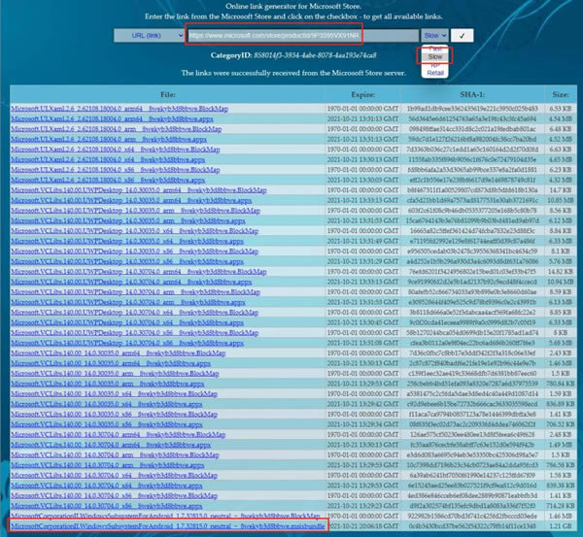Select the 1.21 GB size cell

(561, 526)
